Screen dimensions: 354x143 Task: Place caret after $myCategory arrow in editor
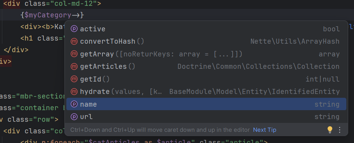click(80, 15)
